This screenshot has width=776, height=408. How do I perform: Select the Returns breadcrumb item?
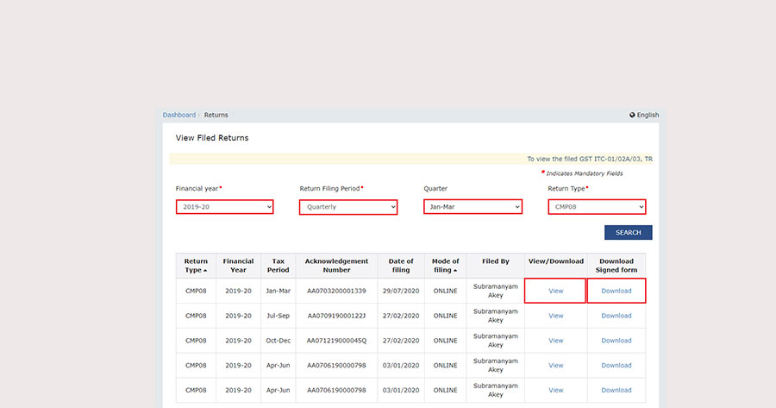[216, 115]
